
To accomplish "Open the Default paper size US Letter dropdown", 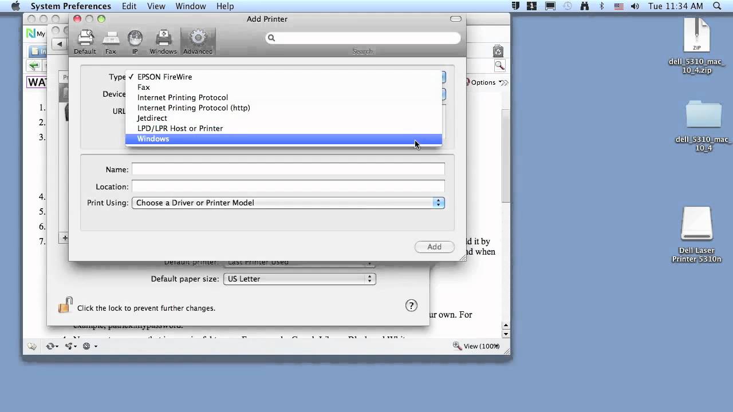I will click(x=299, y=279).
